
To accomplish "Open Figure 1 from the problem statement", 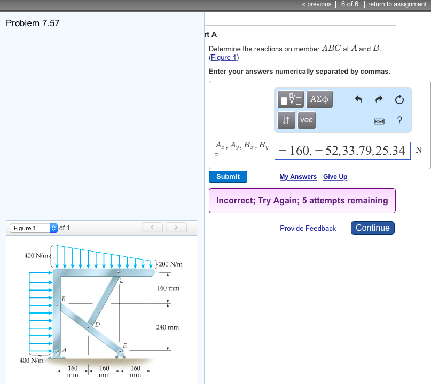I will [x=223, y=57].
